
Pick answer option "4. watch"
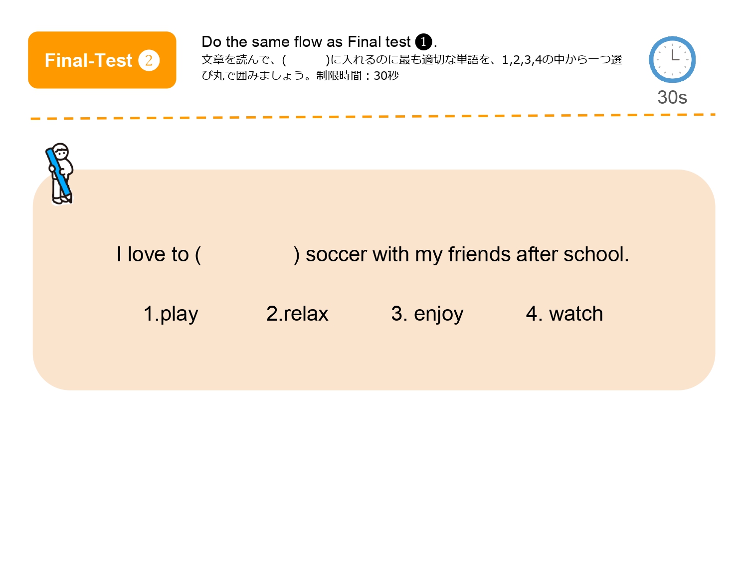click(x=564, y=314)
